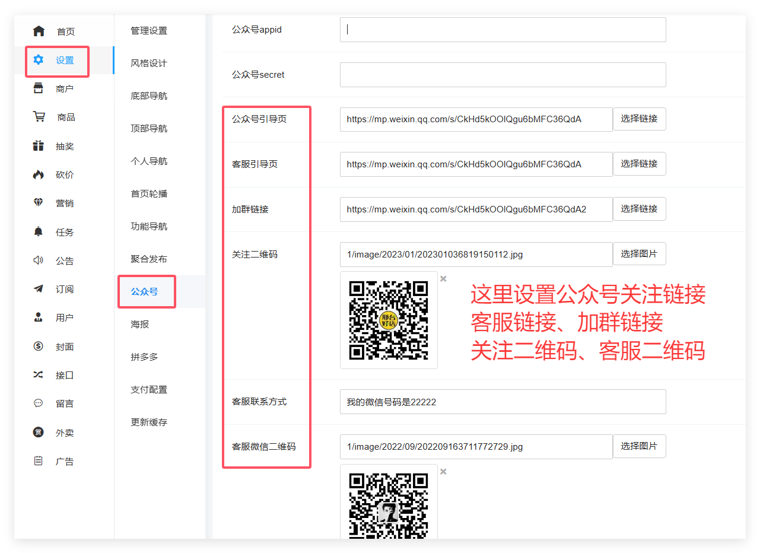Click the 客服联系方式 input field
This screenshot has height=553, width=760.
tap(503, 402)
